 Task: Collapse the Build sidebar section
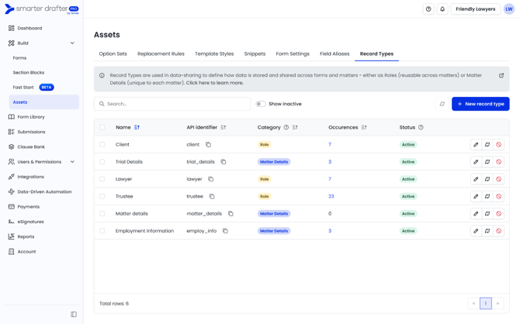point(72,43)
